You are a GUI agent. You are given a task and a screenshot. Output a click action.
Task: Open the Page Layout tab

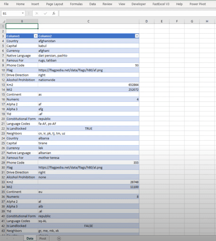54,4
